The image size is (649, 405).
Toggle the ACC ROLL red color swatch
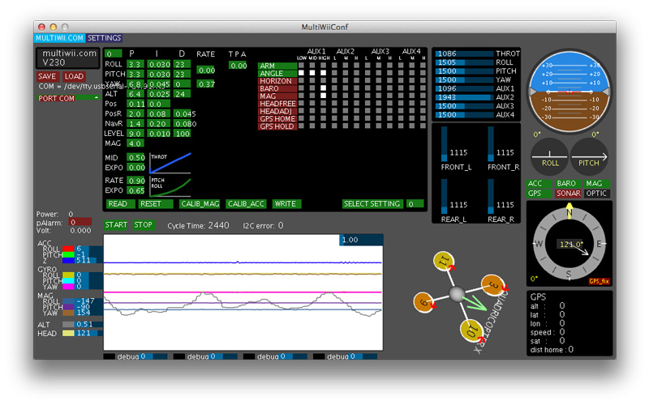(68, 249)
